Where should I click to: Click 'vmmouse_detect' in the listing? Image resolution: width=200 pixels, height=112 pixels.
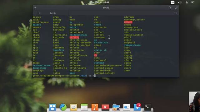[x=134, y=35]
